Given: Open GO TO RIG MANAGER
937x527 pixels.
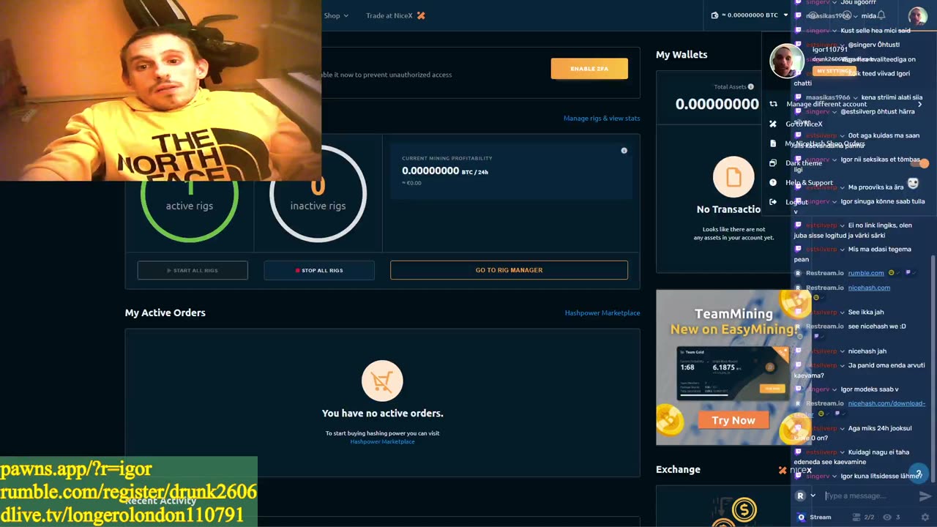Looking at the screenshot, I should (x=509, y=270).
